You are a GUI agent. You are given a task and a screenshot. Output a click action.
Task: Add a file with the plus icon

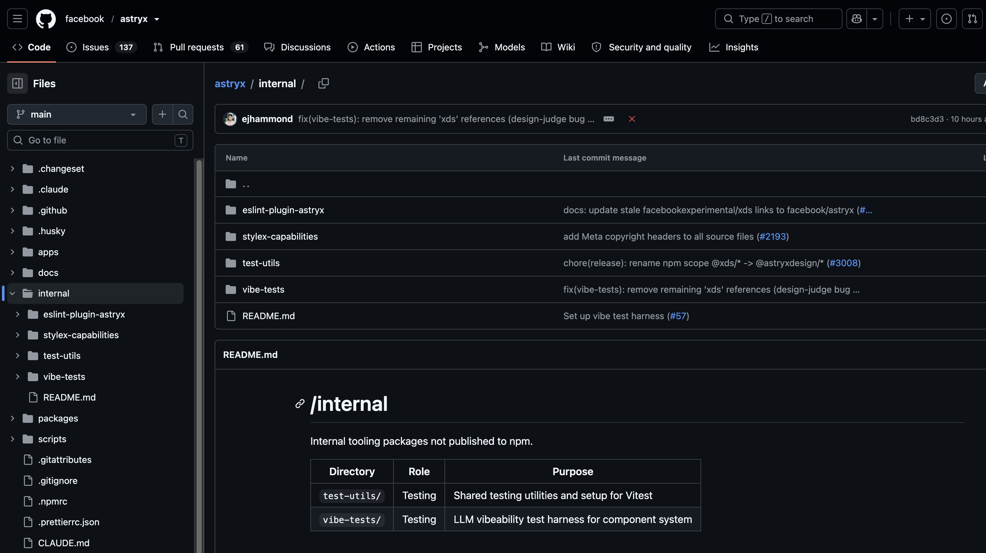click(162, 114)
